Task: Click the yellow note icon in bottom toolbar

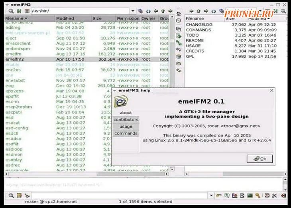Action: point(19,195)
